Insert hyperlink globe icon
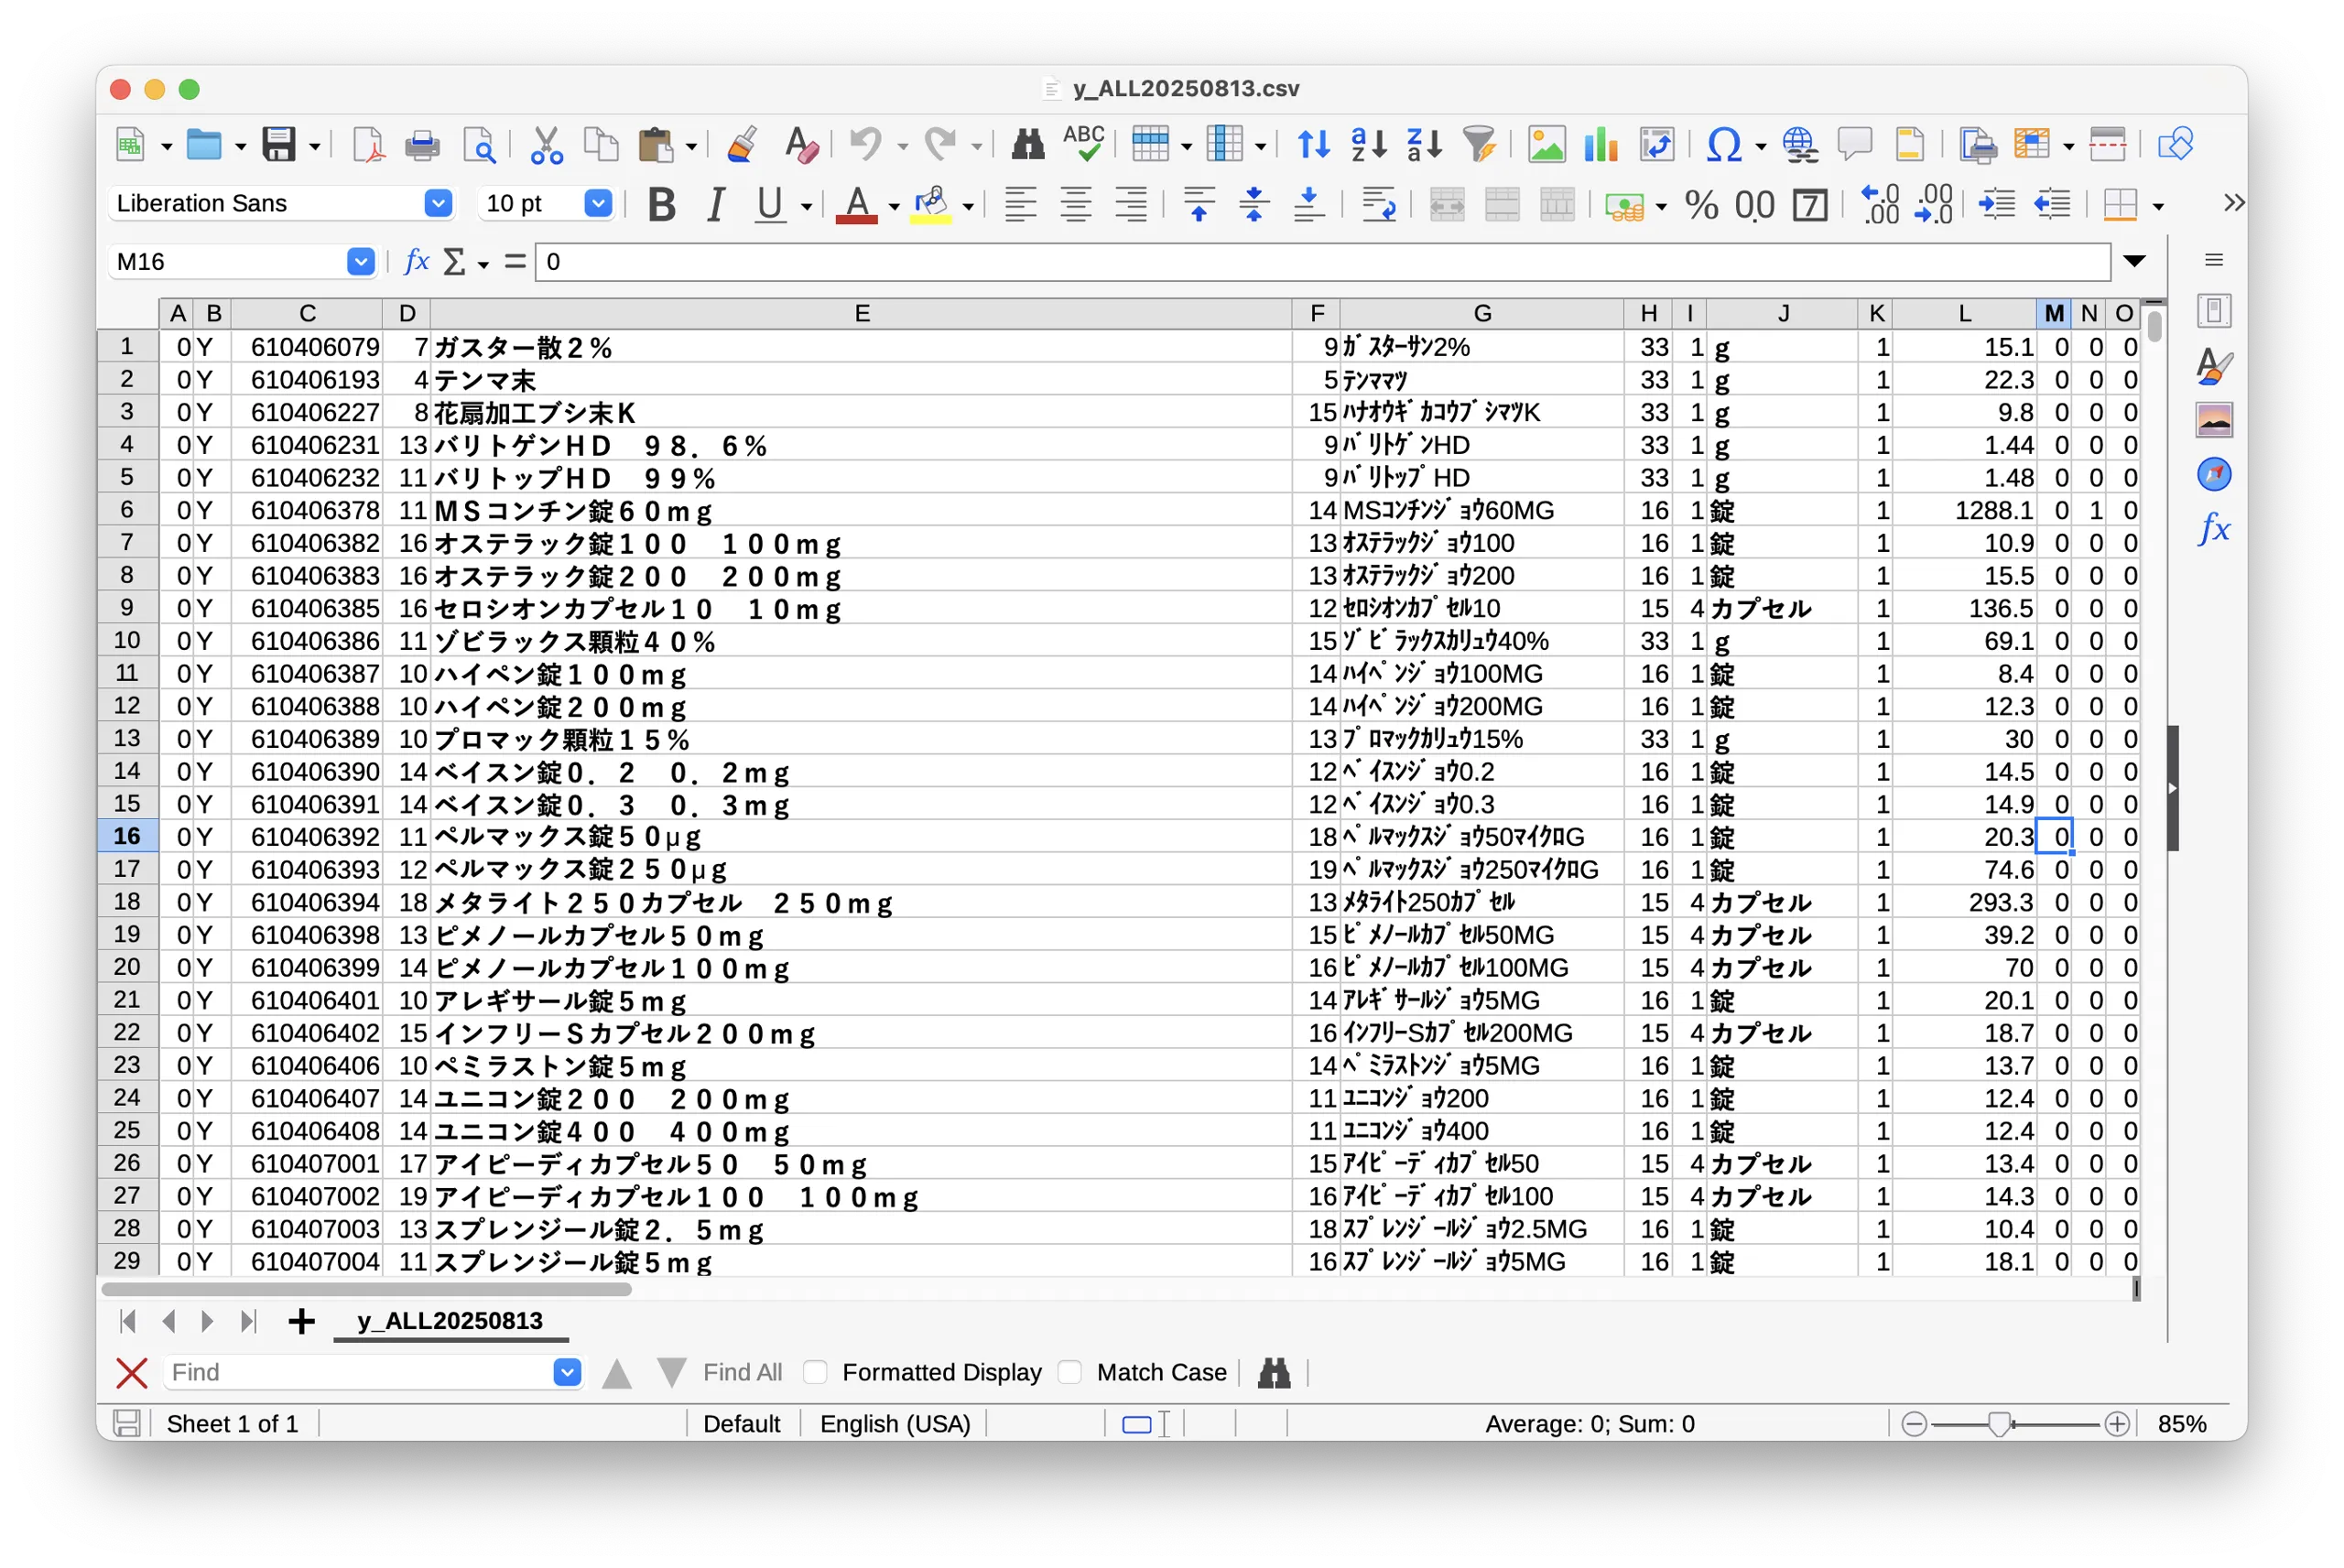 1799,145
